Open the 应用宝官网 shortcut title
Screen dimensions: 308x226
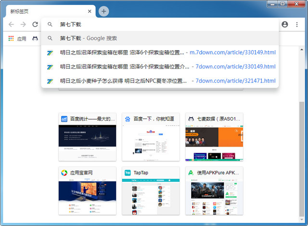pos(81,173)
